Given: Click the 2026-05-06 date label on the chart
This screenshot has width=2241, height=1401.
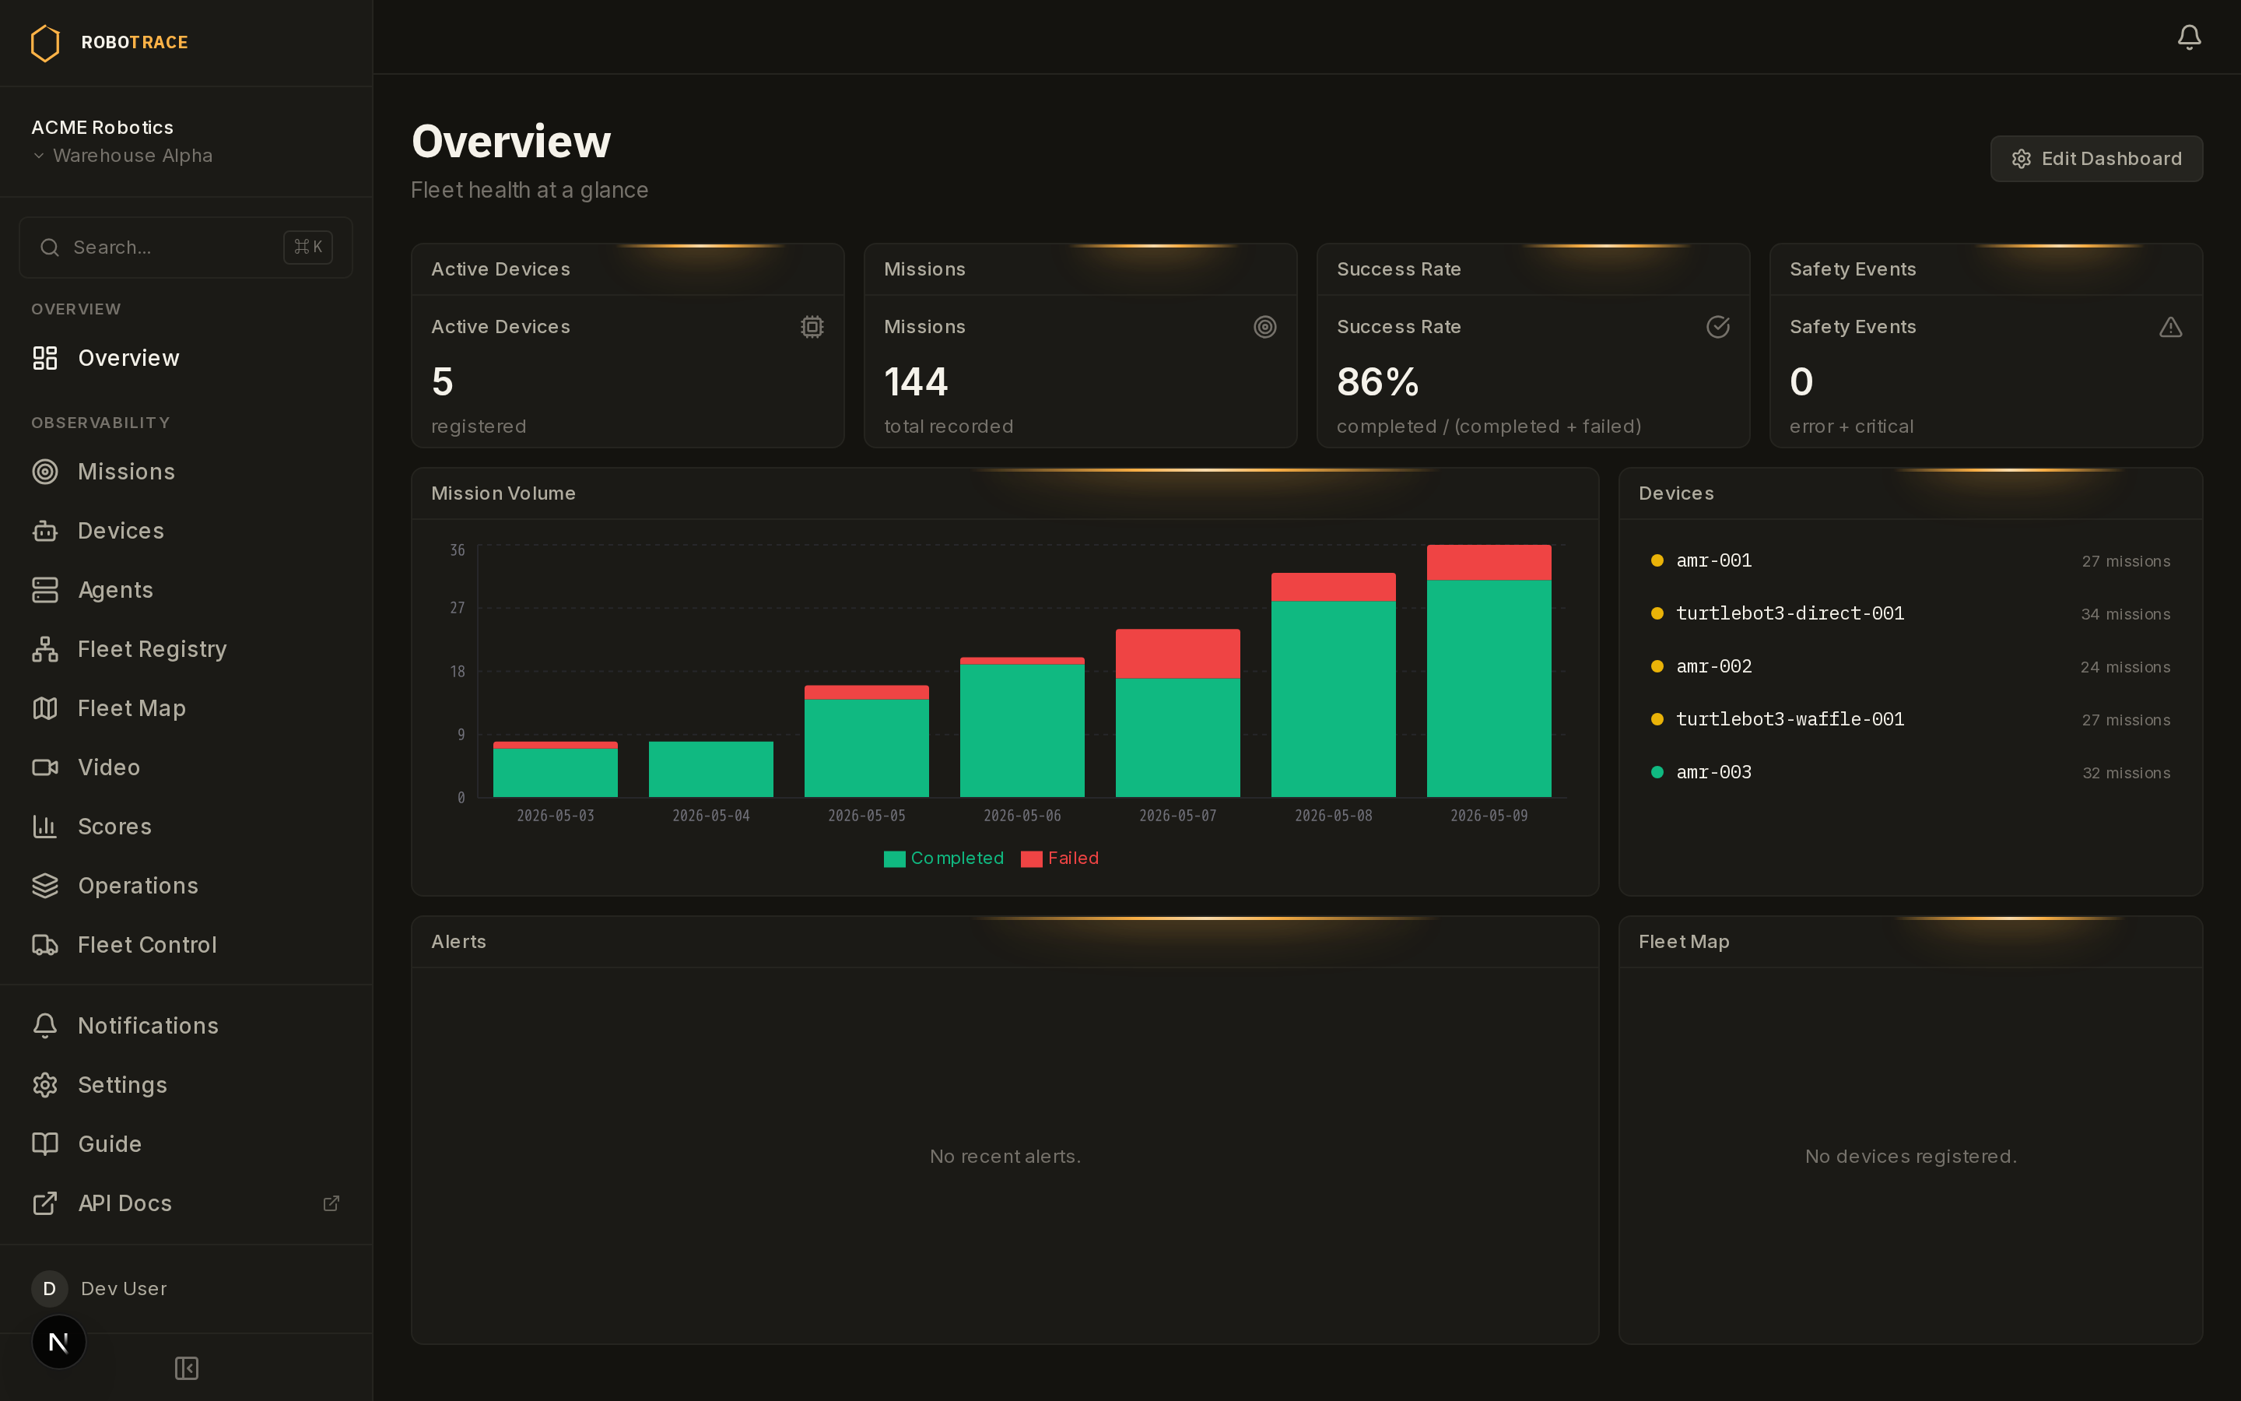Looking at the screenshot, I should point(1022,816).
